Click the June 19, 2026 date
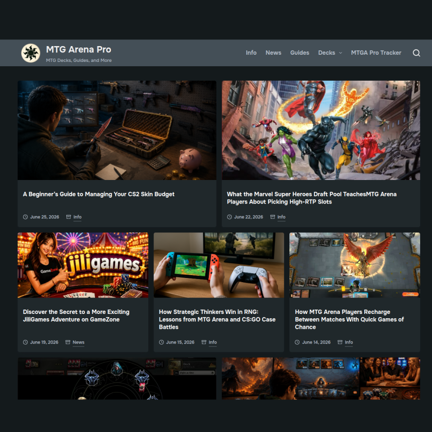 point(44,342)
